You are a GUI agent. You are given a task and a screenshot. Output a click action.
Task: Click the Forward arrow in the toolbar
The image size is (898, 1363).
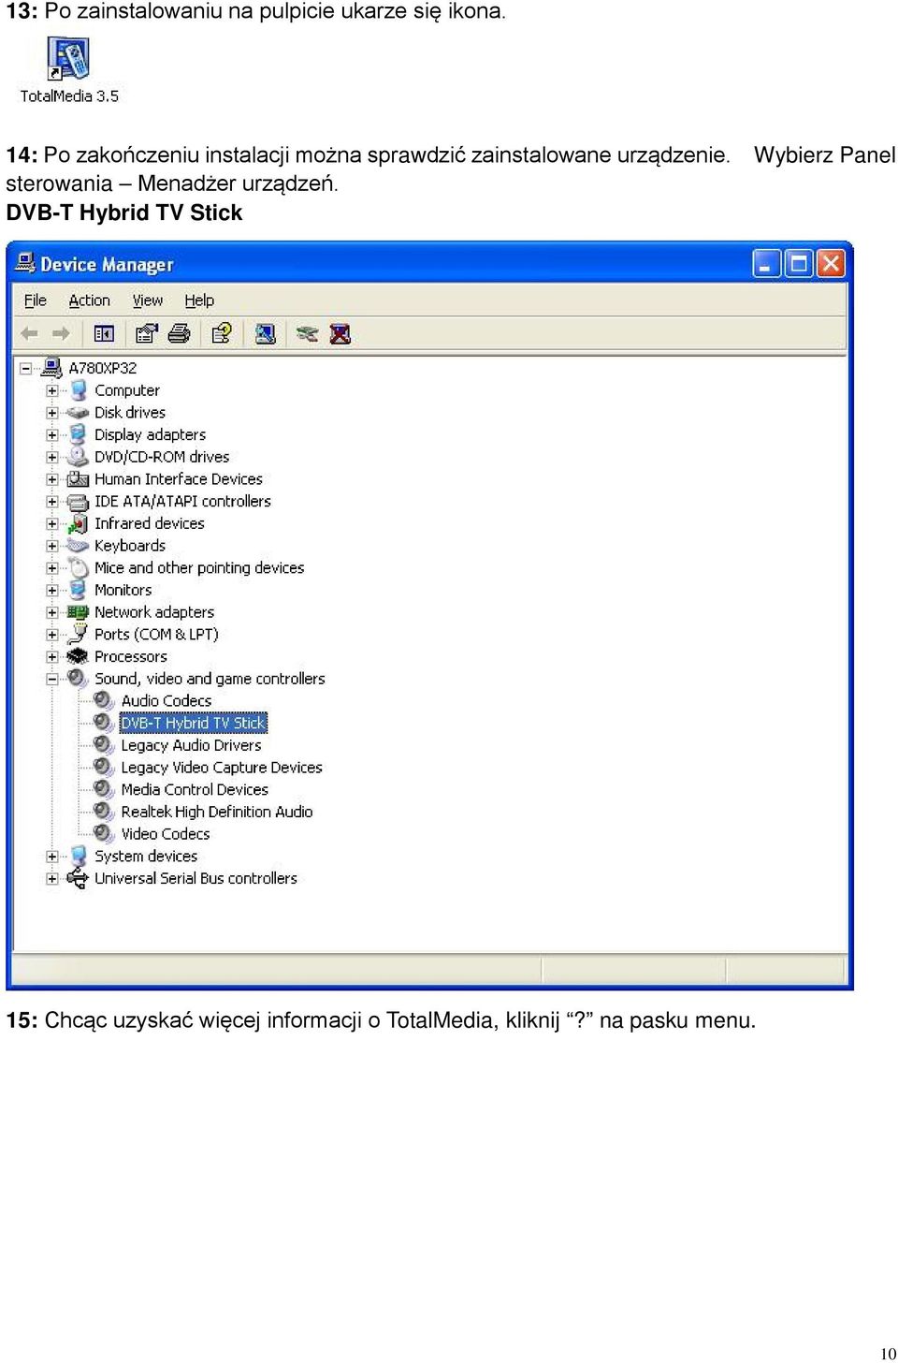62,333
